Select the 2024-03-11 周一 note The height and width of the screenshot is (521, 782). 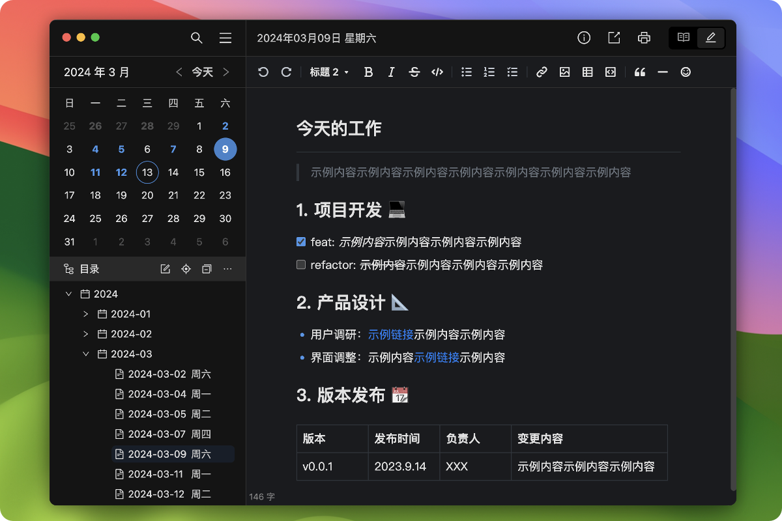point(169,474)
